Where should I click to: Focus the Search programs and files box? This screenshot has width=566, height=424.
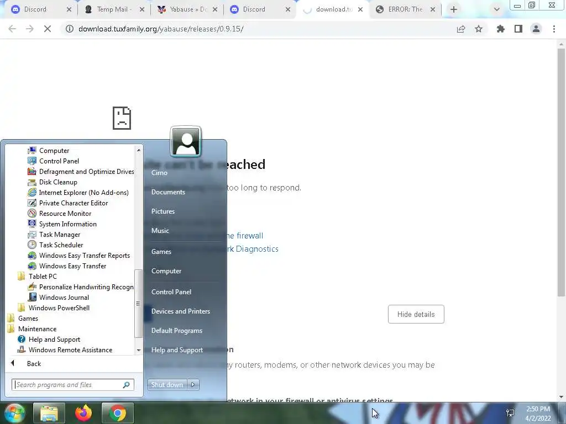[72, 385]
